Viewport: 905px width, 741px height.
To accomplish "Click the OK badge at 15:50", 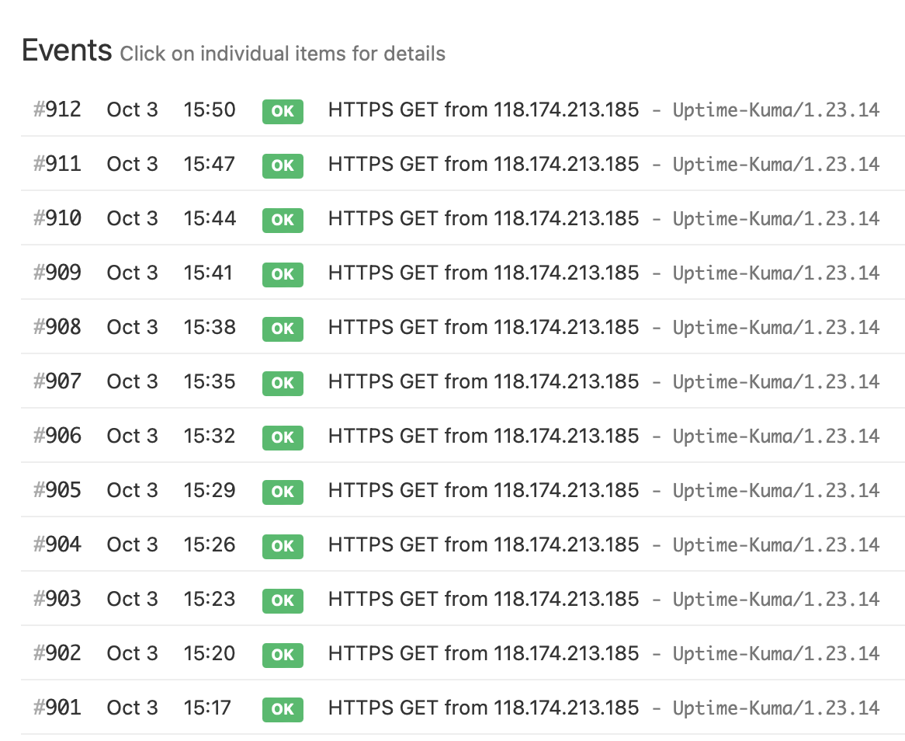I will click(283, 110).
